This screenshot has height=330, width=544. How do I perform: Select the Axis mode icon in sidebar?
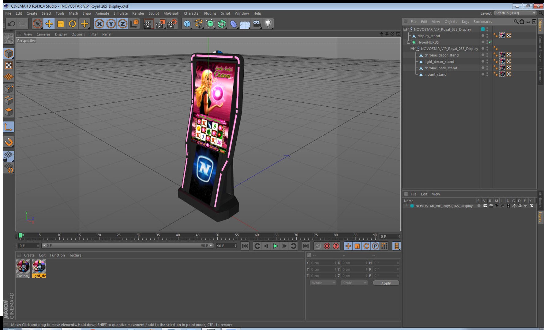pos(9,127)
